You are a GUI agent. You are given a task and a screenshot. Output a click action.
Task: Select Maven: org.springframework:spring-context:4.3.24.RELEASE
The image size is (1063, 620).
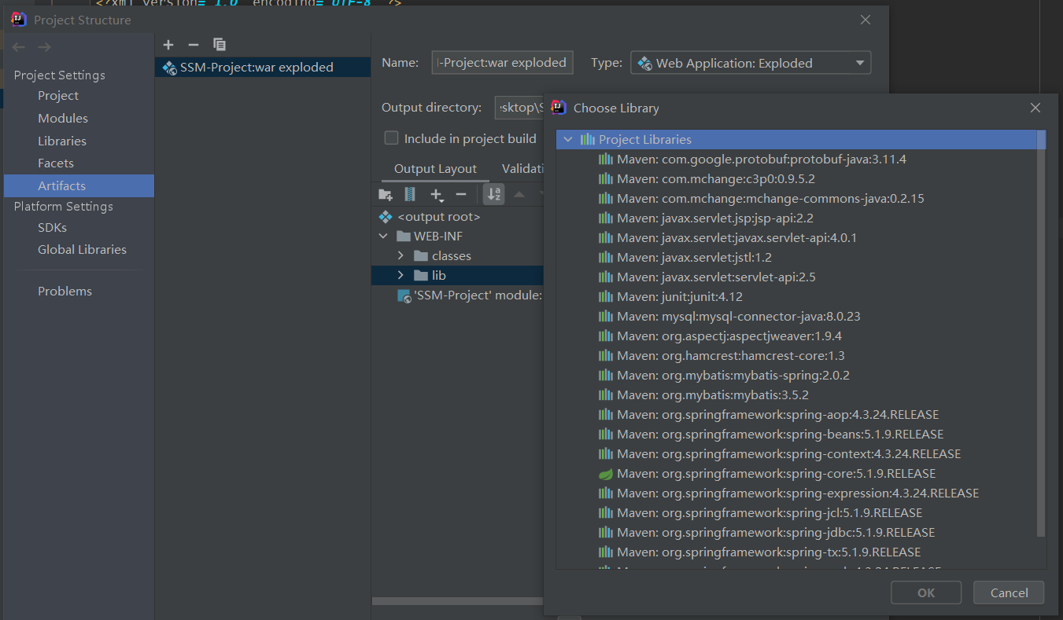[x=788, y=454]
